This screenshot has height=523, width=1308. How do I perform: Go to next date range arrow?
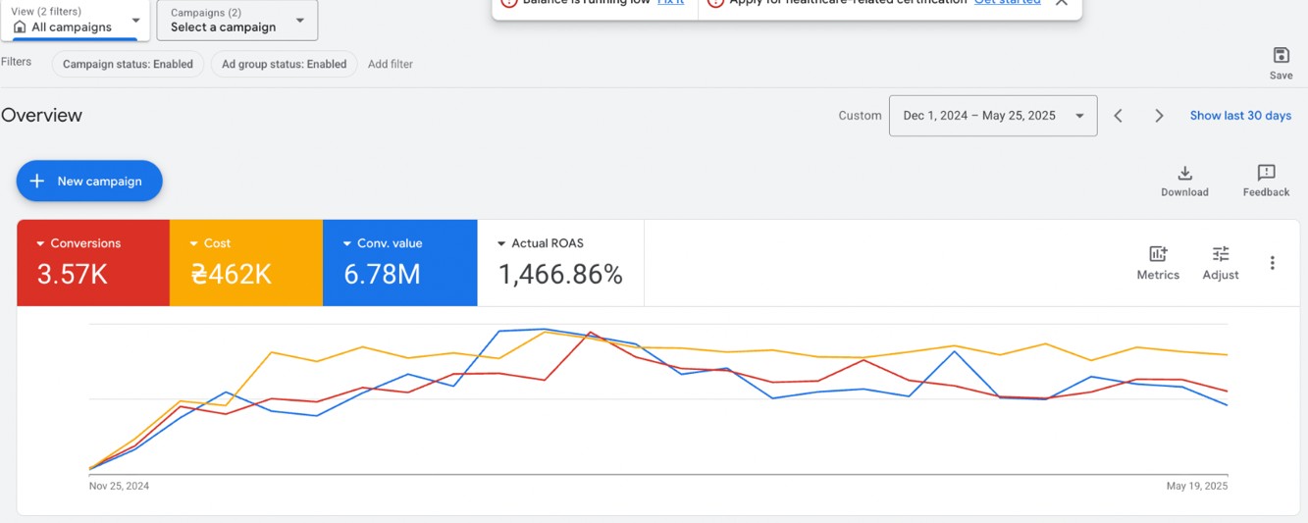(x=1159, y=116)
